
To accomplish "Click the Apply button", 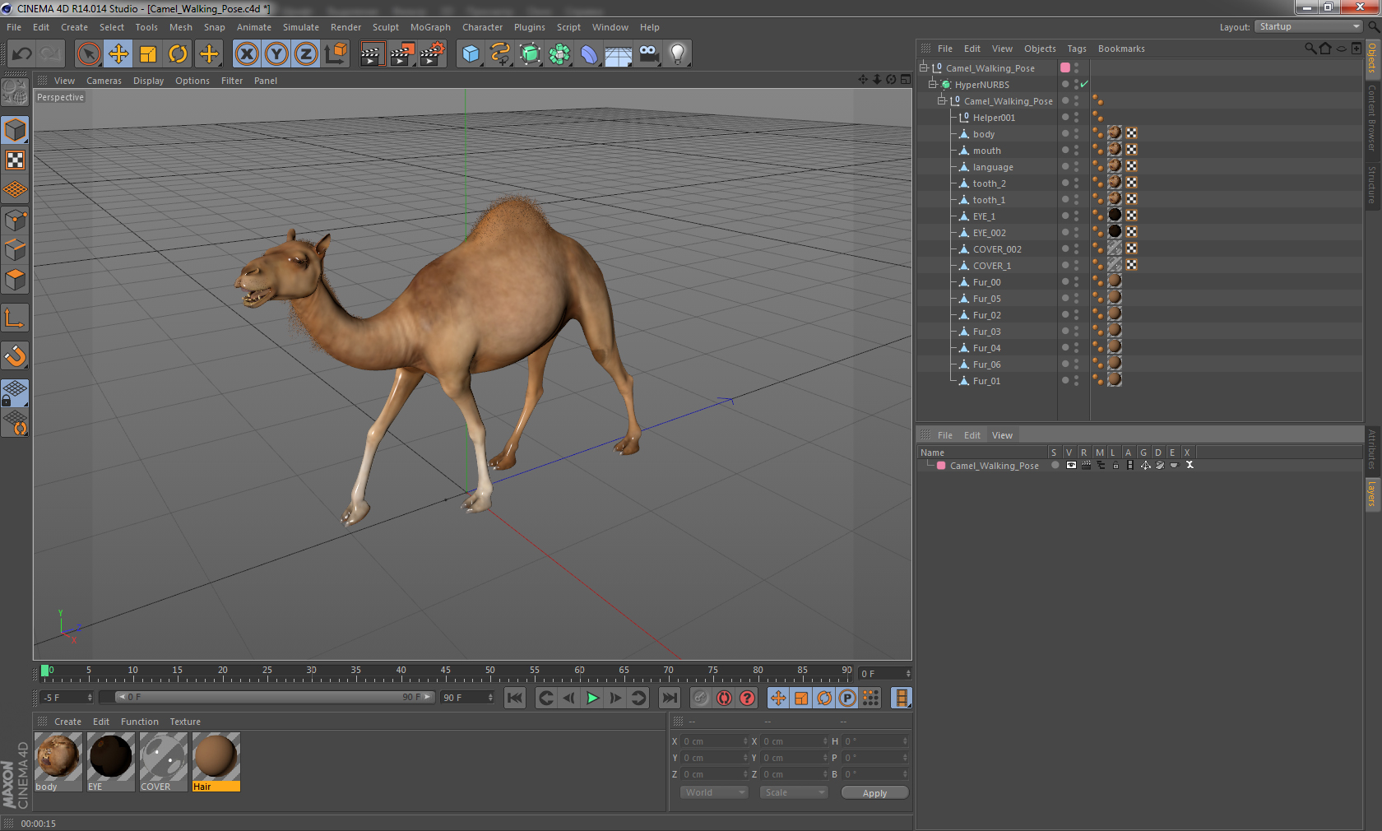I will click(x=874, y=793).
